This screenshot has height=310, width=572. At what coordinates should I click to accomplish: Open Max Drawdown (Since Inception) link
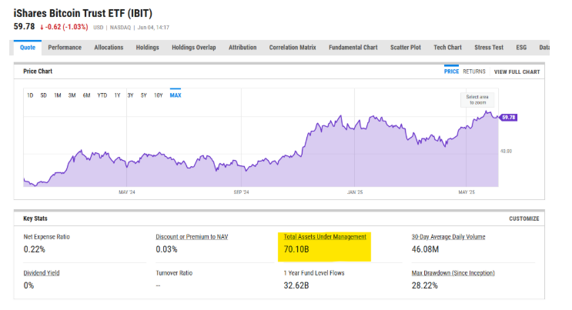click(x=453, y=273)
